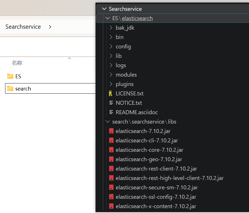
Task: Click the jar icon of elasticsearch-rest-client-7.10.2.jar
Action: [111, 169]
